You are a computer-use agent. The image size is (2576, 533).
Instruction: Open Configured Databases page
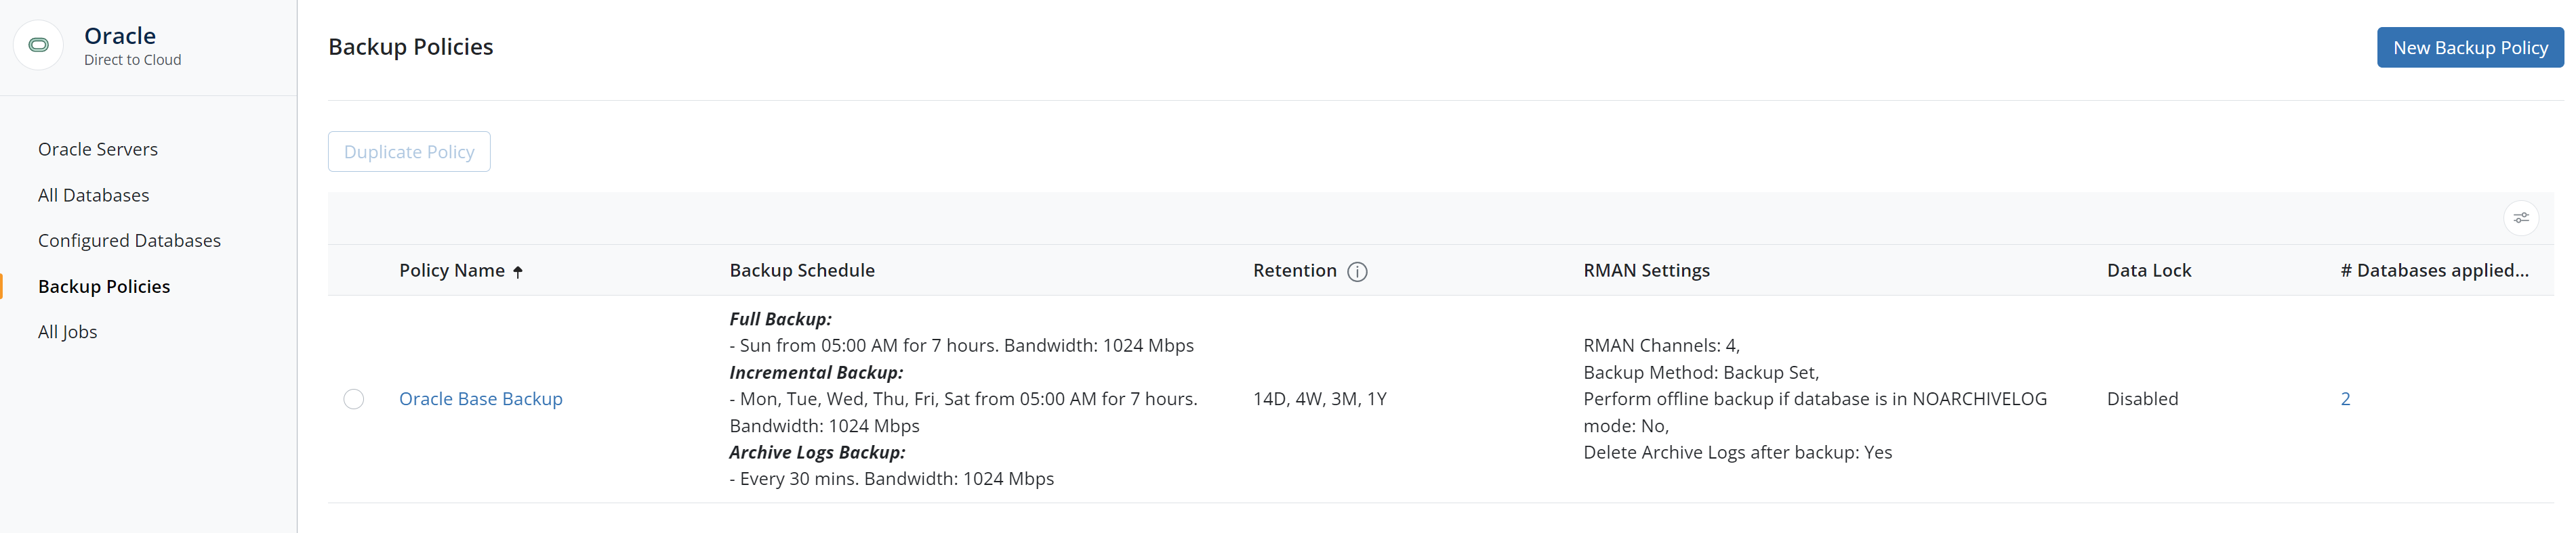point(129,241)
